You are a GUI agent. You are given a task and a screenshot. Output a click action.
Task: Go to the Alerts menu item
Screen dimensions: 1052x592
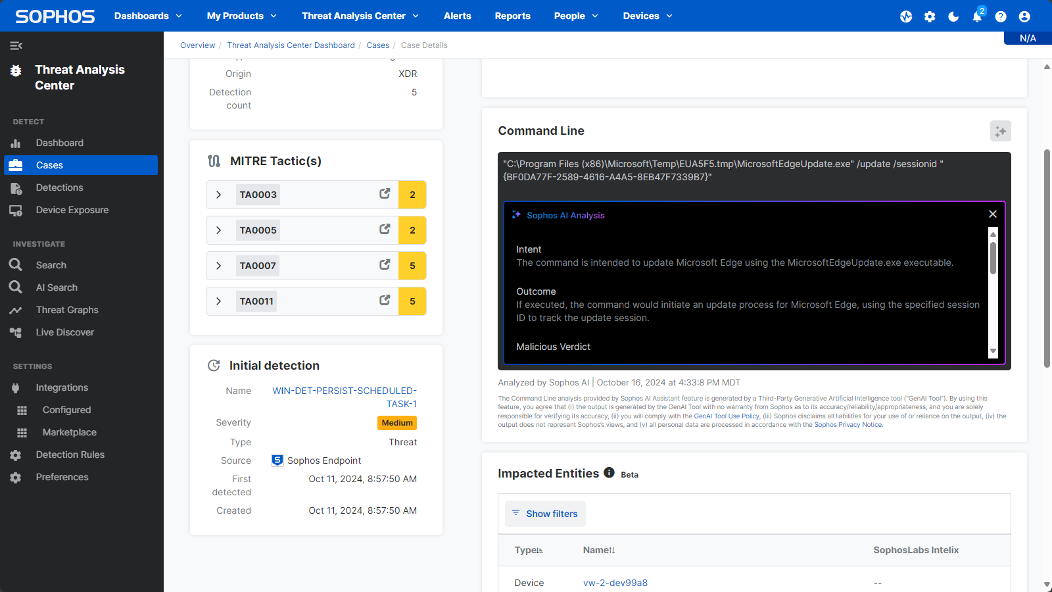(457, 16)
